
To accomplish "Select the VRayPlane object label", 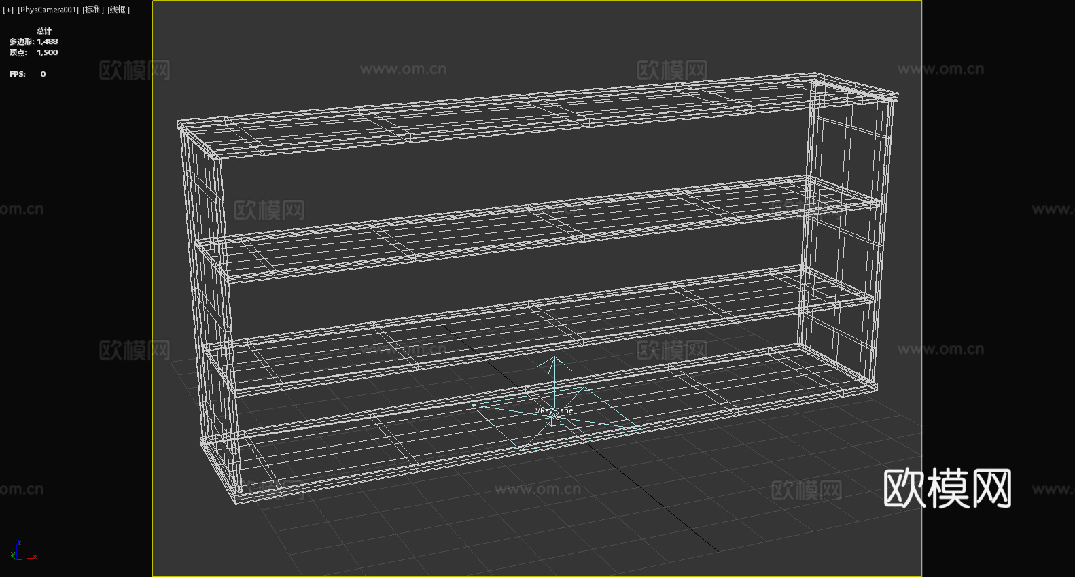I will point(554,410).
